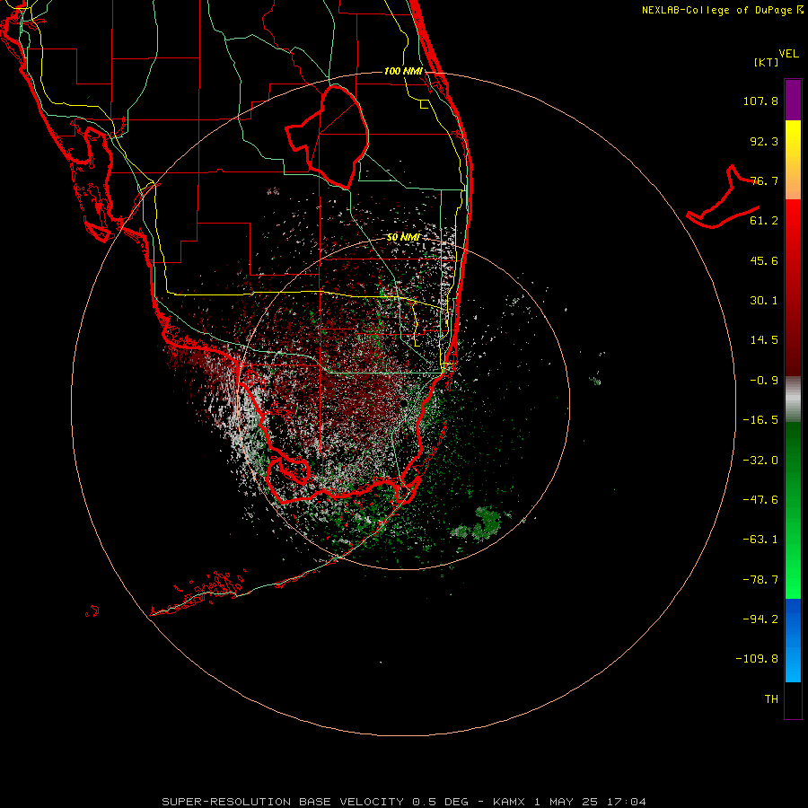The width and height of the screenshot is (808, 808).
Task: Click the 14.5 velocity scale value
Action: click(x=764, y=340)
